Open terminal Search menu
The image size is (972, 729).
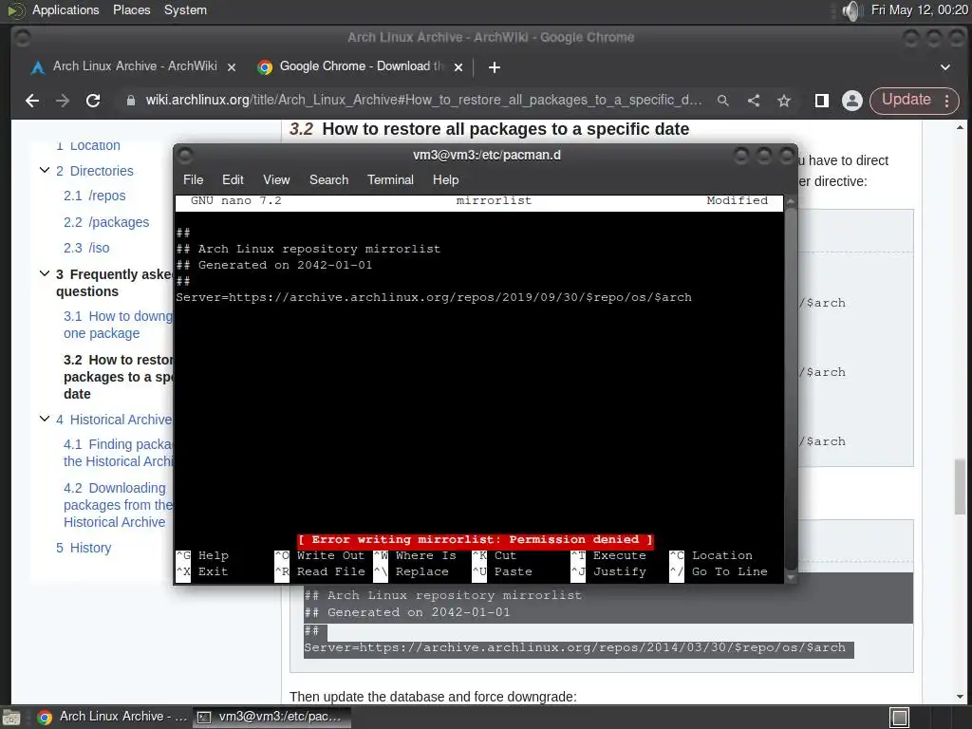tap(328, 179)
